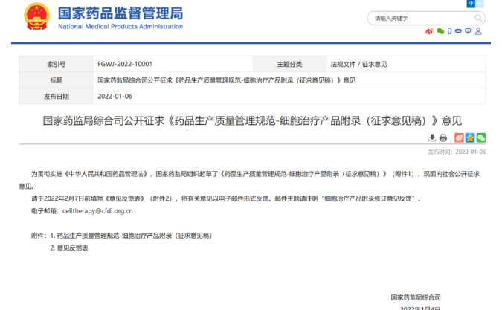Share article to QZone via star button
Image resolution: width=502 pixels, height=310 pixels.
[470, 138]
